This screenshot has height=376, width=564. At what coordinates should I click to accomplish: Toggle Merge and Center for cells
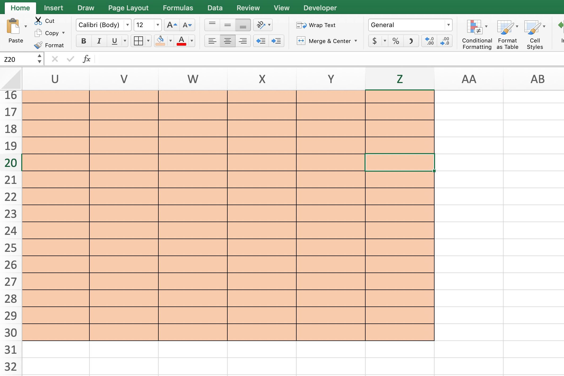click(328, 40)
